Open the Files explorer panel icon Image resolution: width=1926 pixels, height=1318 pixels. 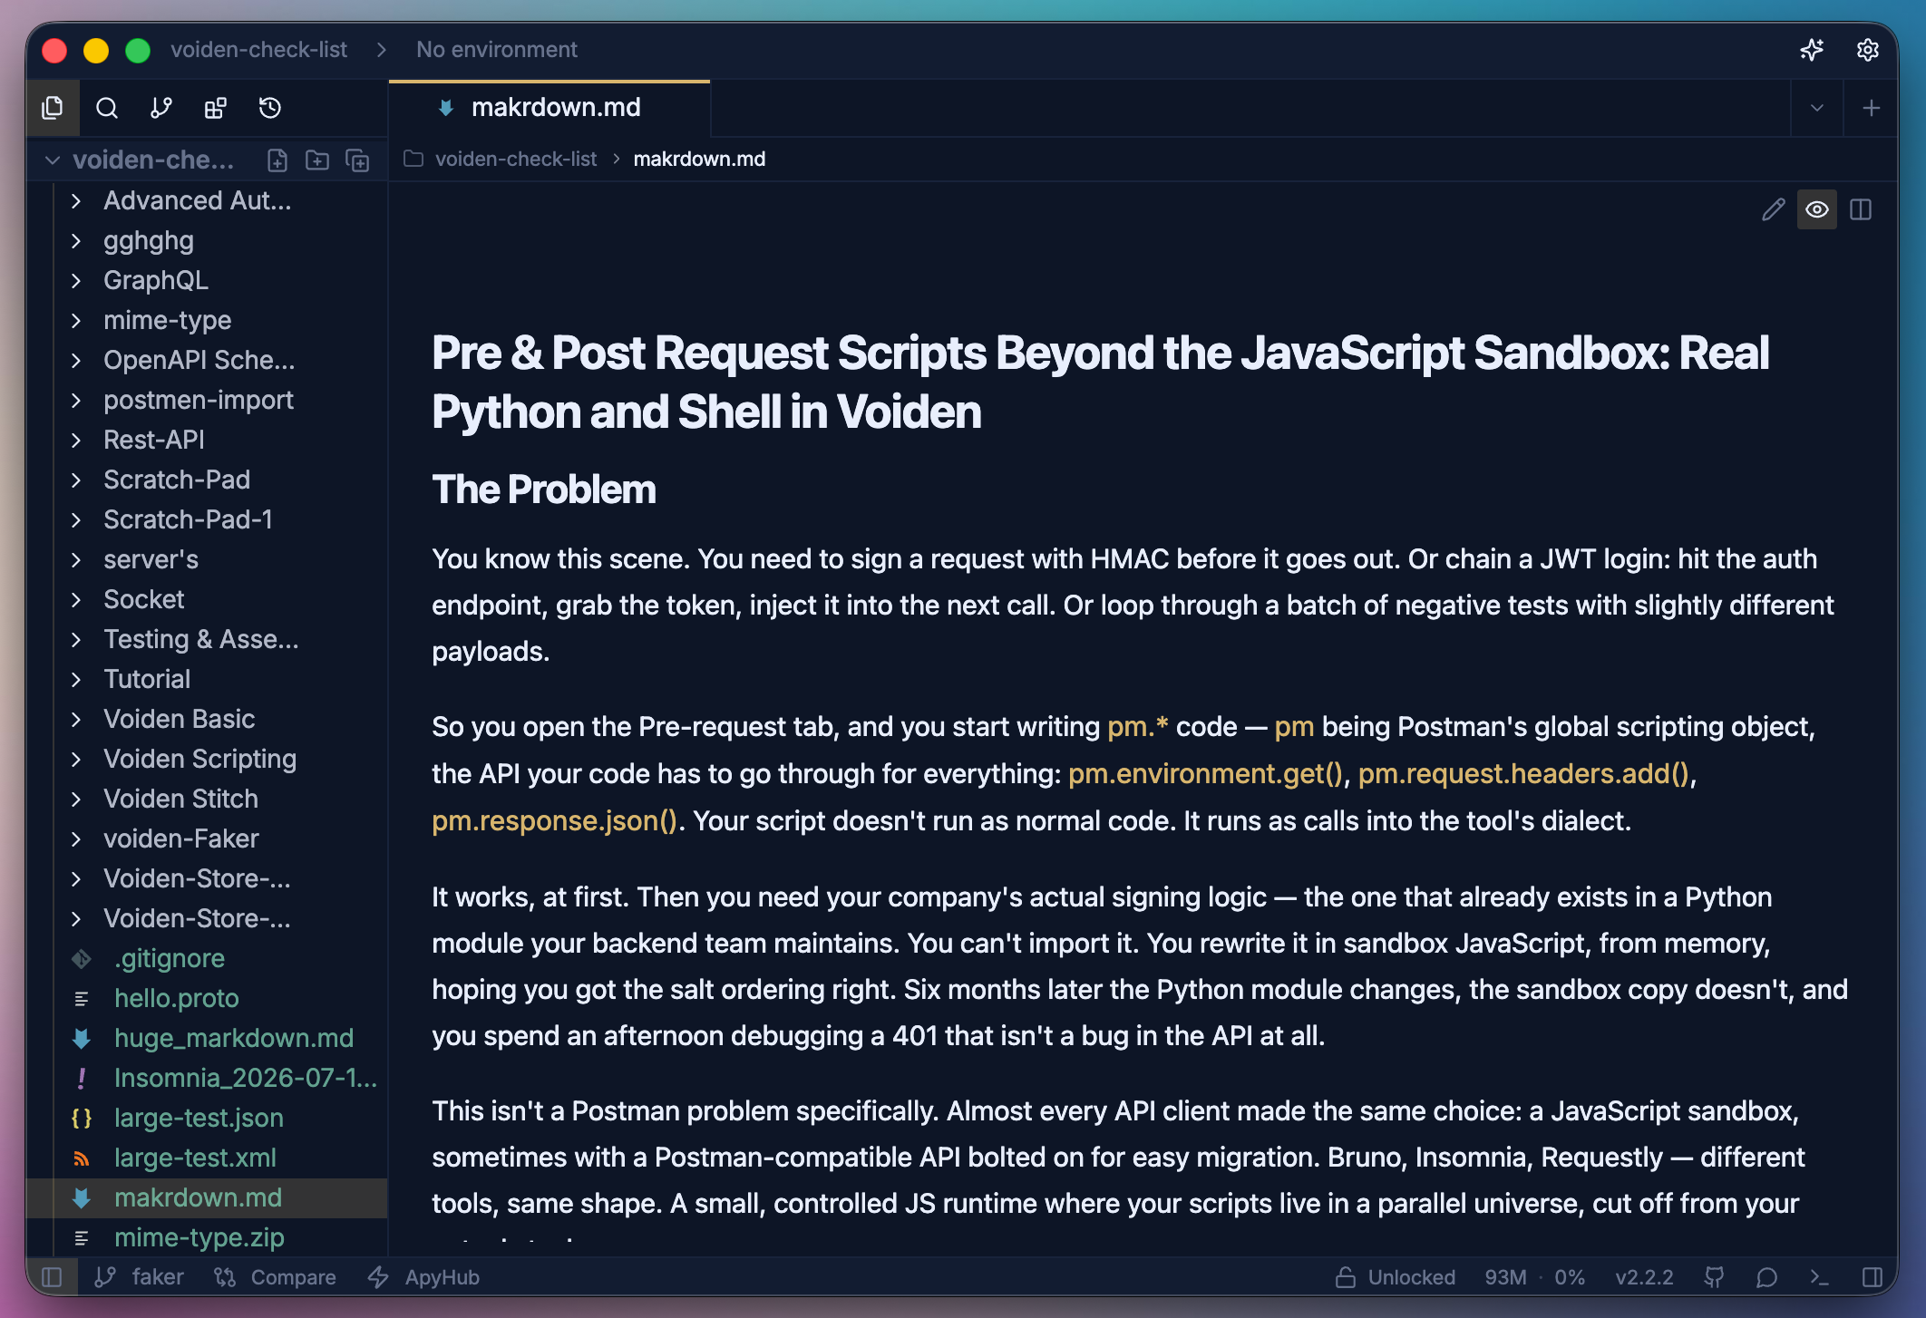click(53, 108)
